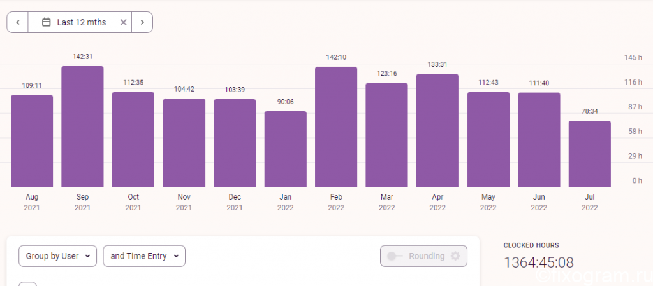
Task: Select the Jan 2022 bar with 90:06
Action: (285, 149)
